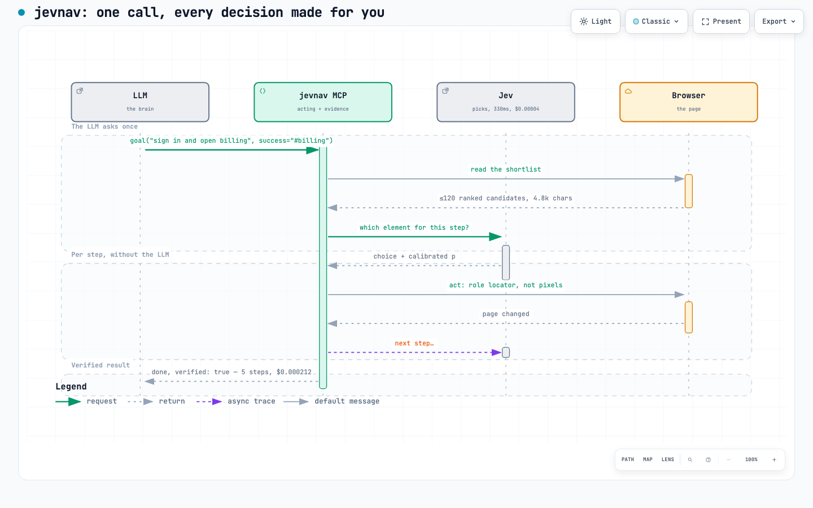Screen dimensions: 813x508
Task: Open help question mark icon
Action: (708, 459)
